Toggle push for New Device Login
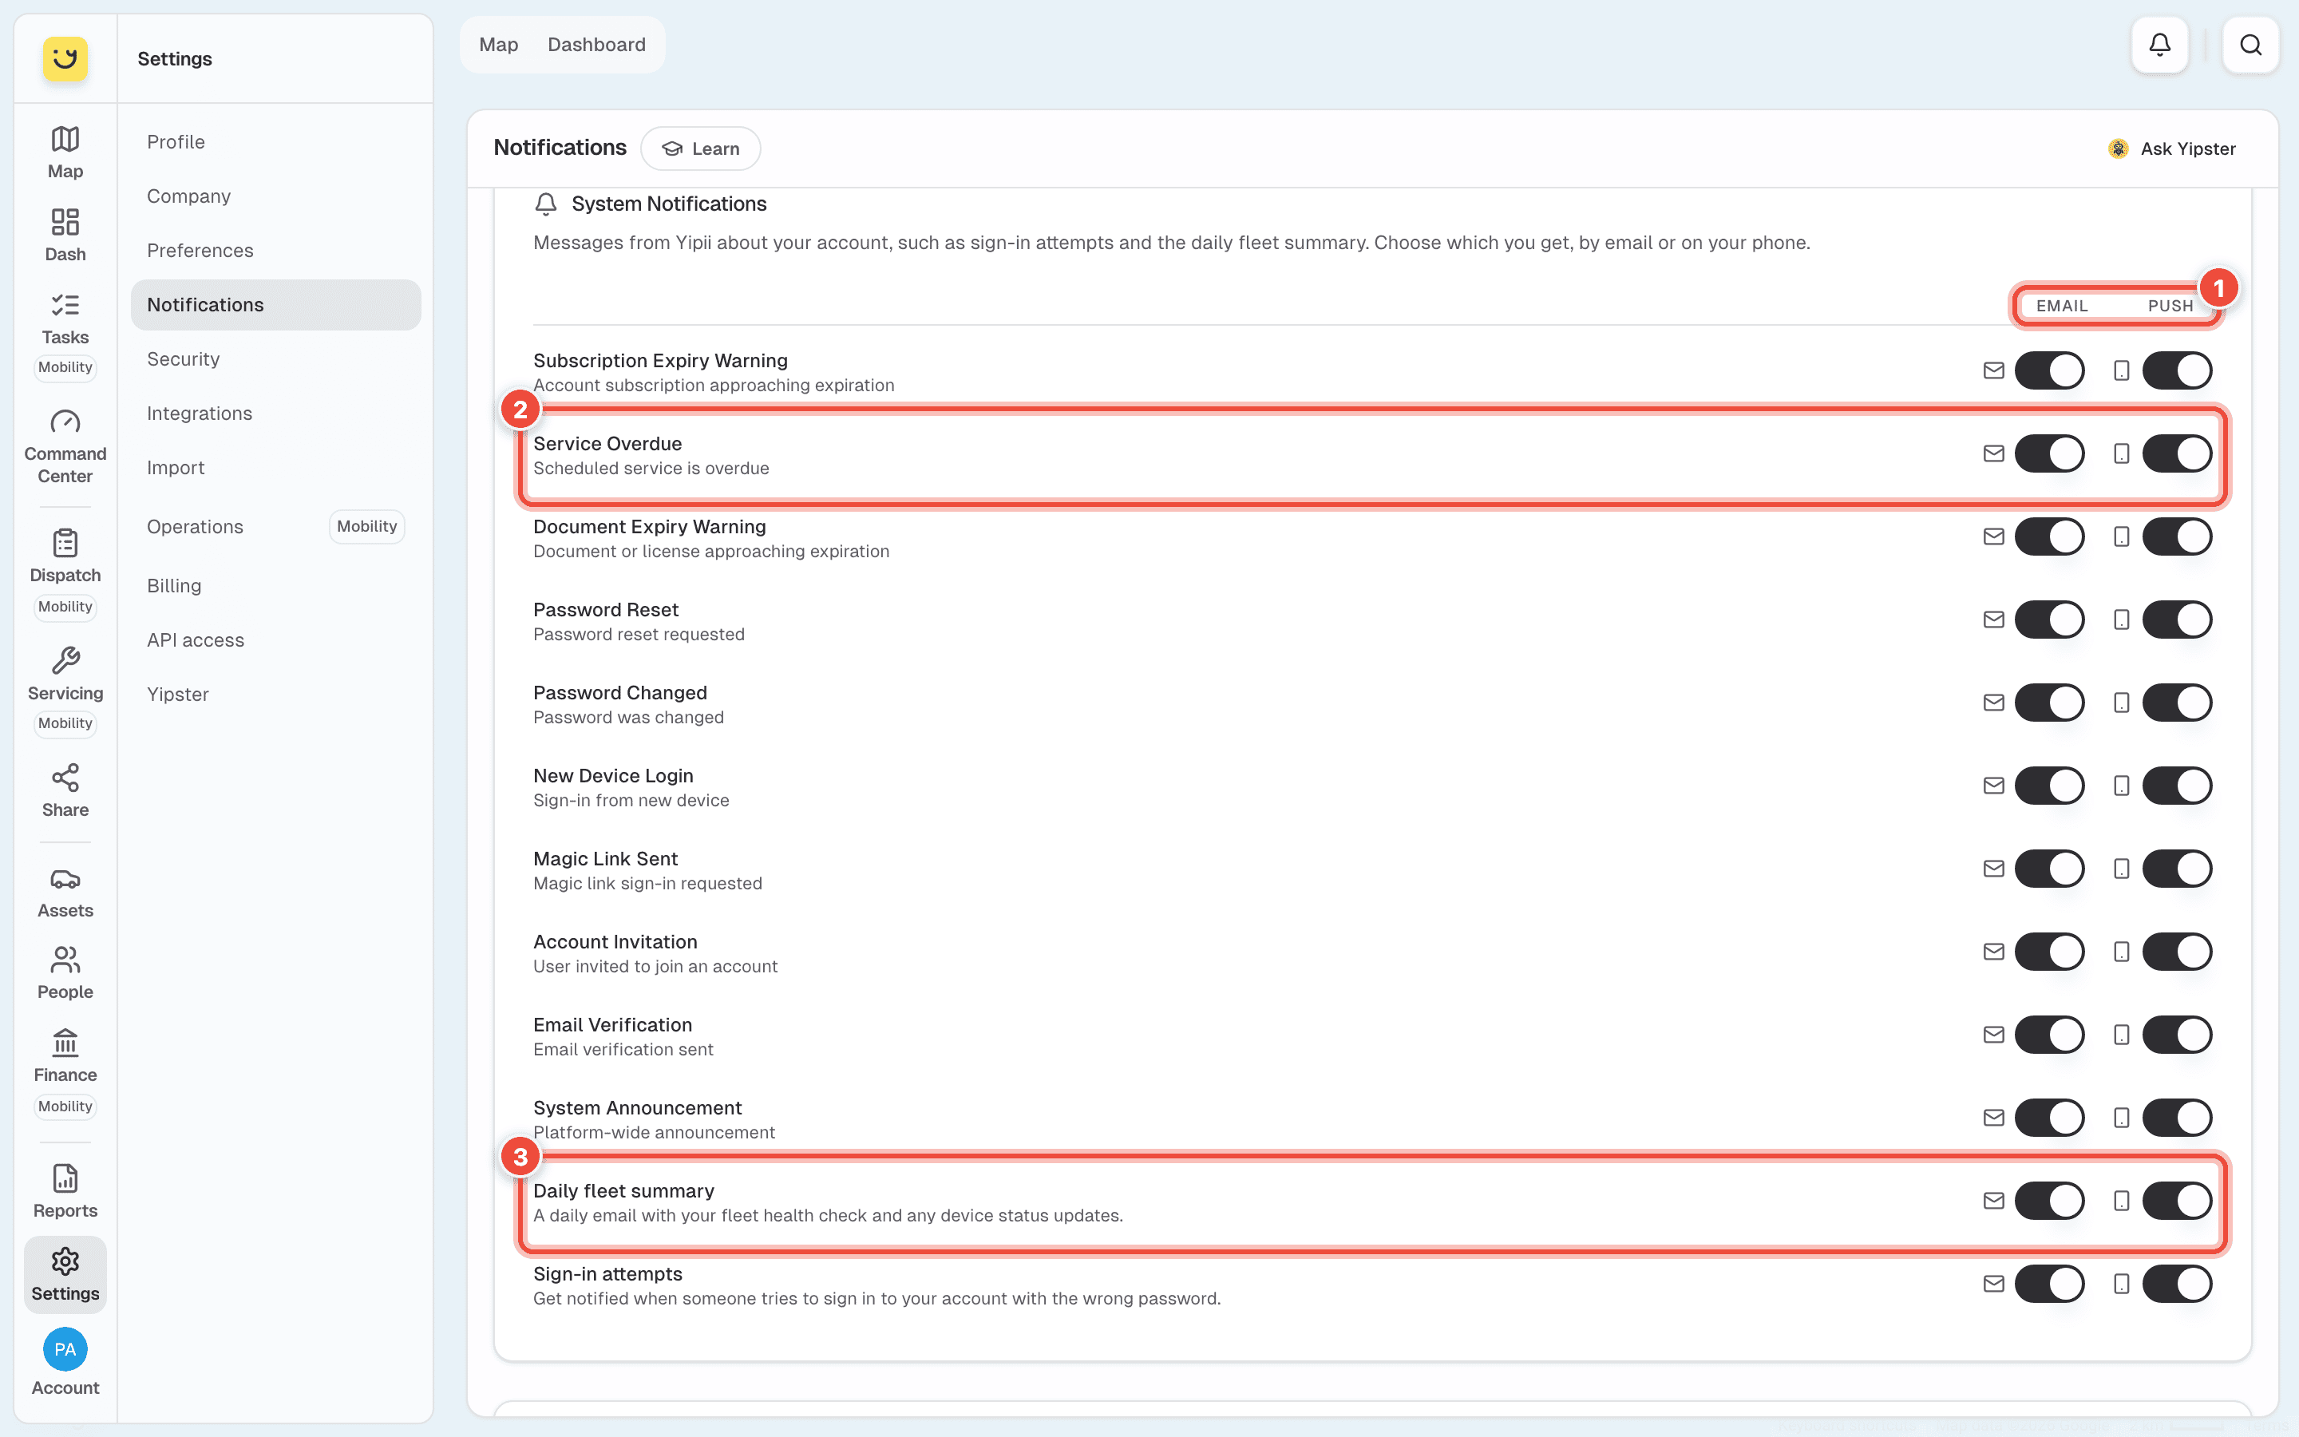Image resolution: width=2299 pixels, height=1437 pixels. 2176,786
